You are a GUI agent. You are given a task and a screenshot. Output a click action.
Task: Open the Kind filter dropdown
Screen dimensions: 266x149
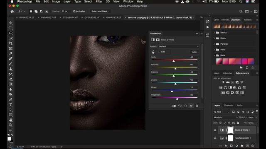pos(222,112)
